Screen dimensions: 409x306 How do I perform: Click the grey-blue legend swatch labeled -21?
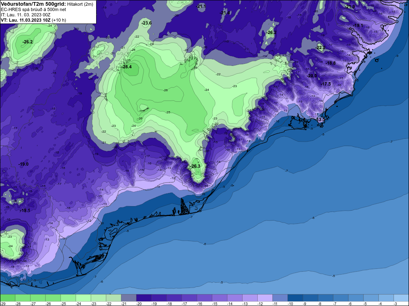129,298
